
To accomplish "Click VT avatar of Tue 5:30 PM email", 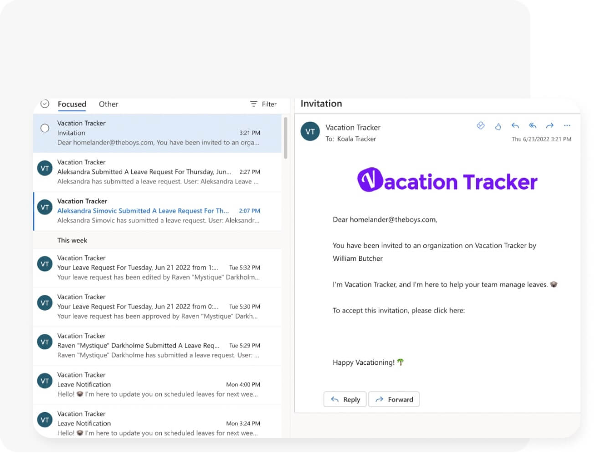I will coord(45,303).
